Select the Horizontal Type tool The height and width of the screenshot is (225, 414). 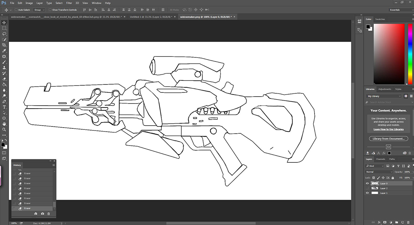click(4, 107)
